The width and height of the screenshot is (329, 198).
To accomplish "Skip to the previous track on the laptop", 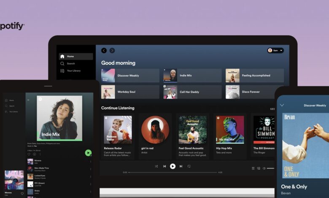I will pos(164,166).
